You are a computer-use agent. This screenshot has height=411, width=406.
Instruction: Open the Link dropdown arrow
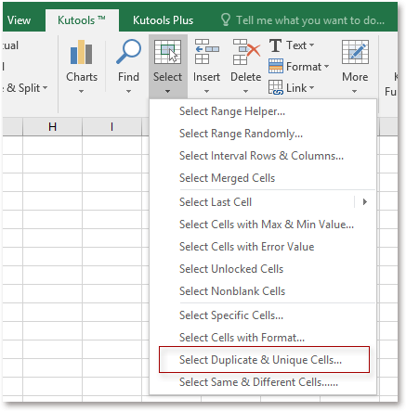[x=311, y=88]
